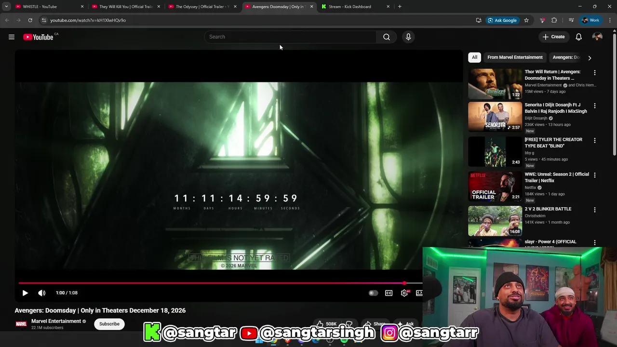The height and width of the screenshot is (347, 617).
Task: Click the YouTube page vertical scrollbar
Action: point(614,94)
